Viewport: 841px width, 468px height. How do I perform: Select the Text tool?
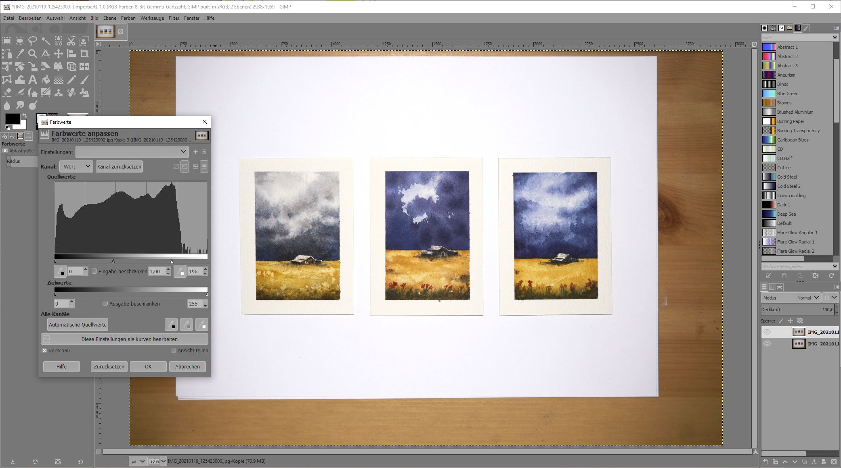(33, 80)
